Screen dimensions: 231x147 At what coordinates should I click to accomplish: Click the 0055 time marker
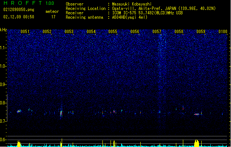click(x=113, y=31)
